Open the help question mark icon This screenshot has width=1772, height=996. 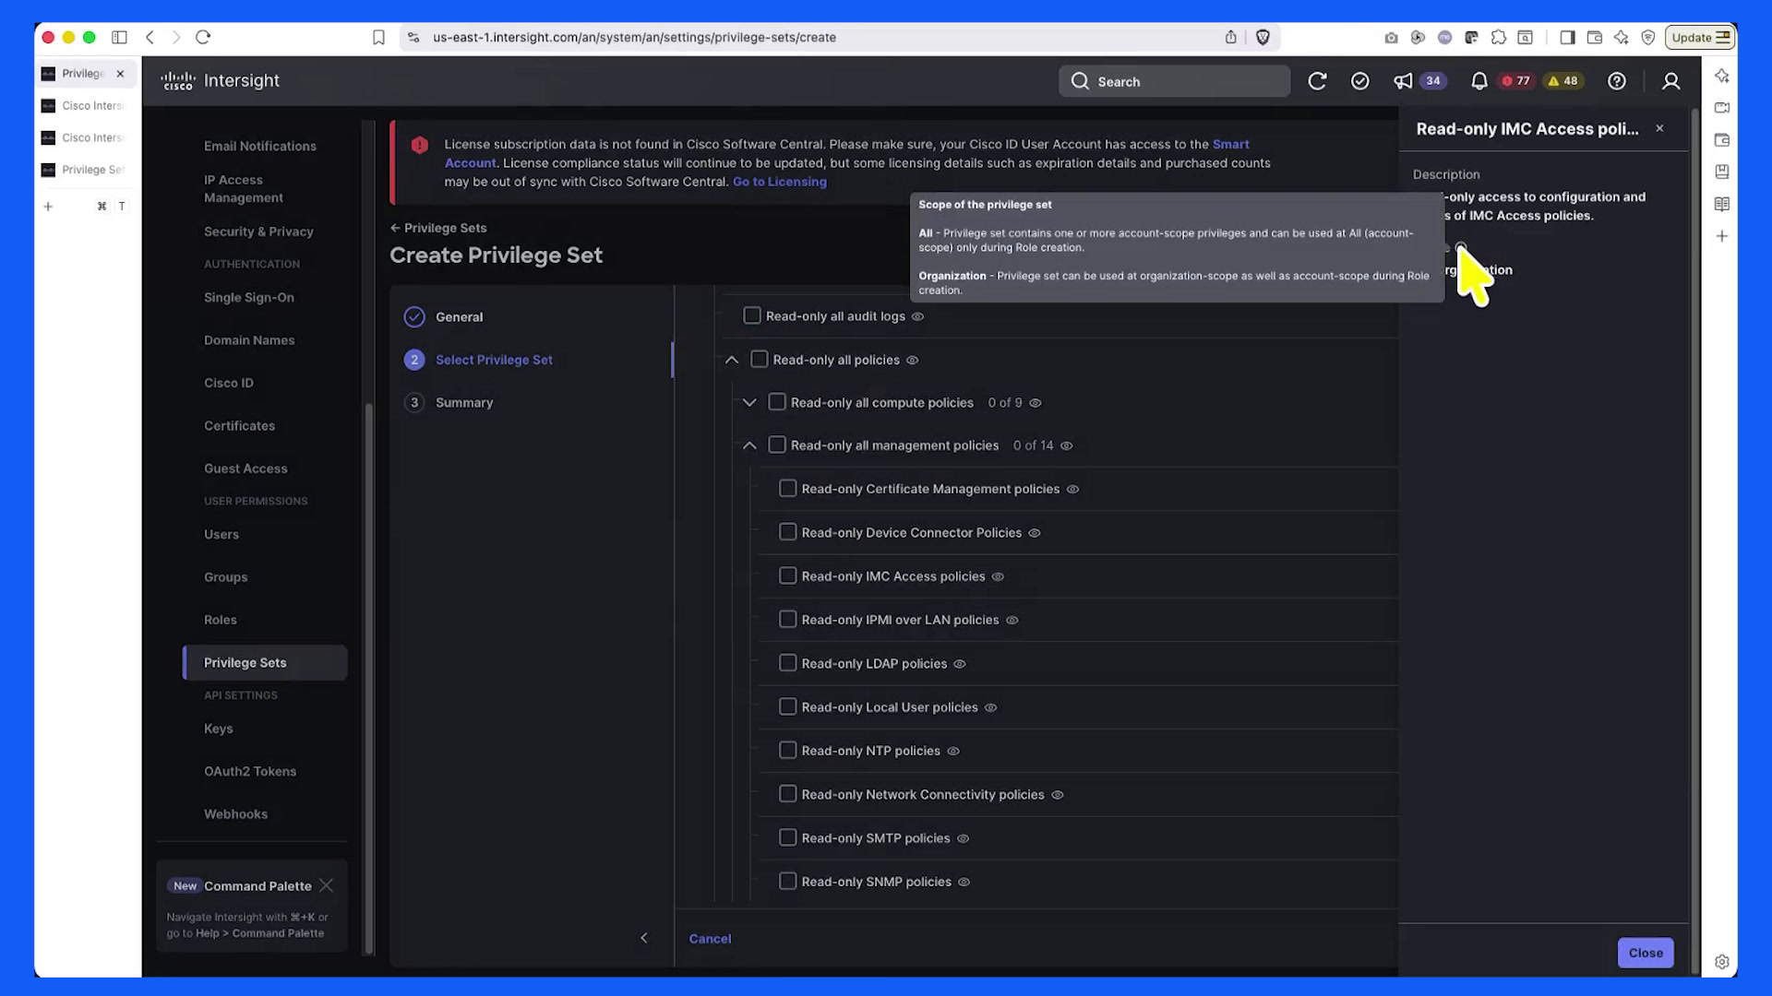[1616, 81]
